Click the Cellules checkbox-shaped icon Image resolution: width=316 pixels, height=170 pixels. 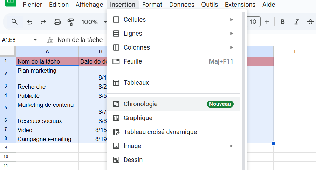tap(116, 20)
